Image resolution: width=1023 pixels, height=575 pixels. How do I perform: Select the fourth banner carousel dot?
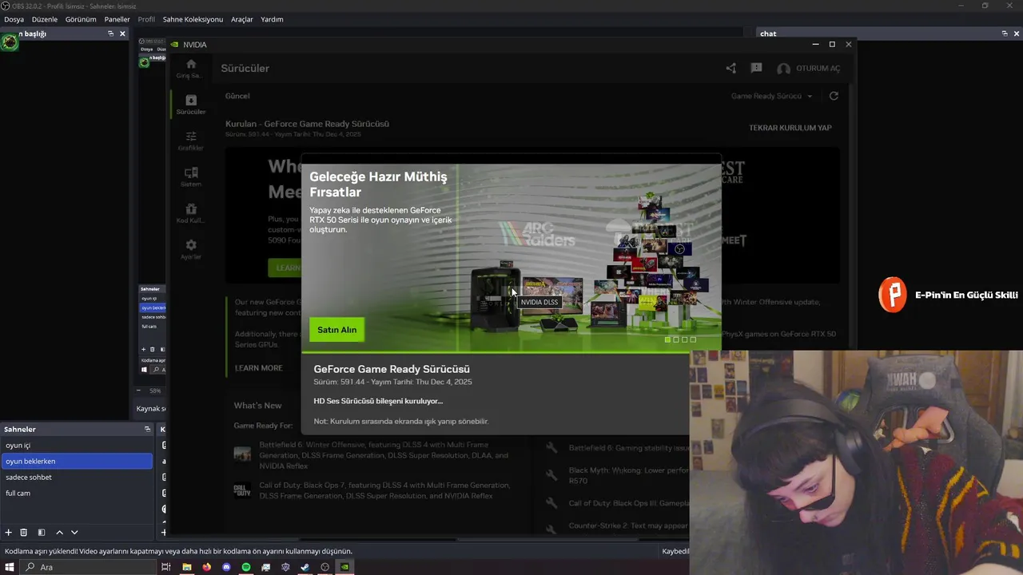tap(693, 339)
